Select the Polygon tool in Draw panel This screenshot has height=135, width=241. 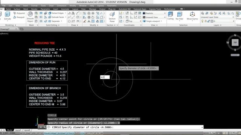click(69, 21)
